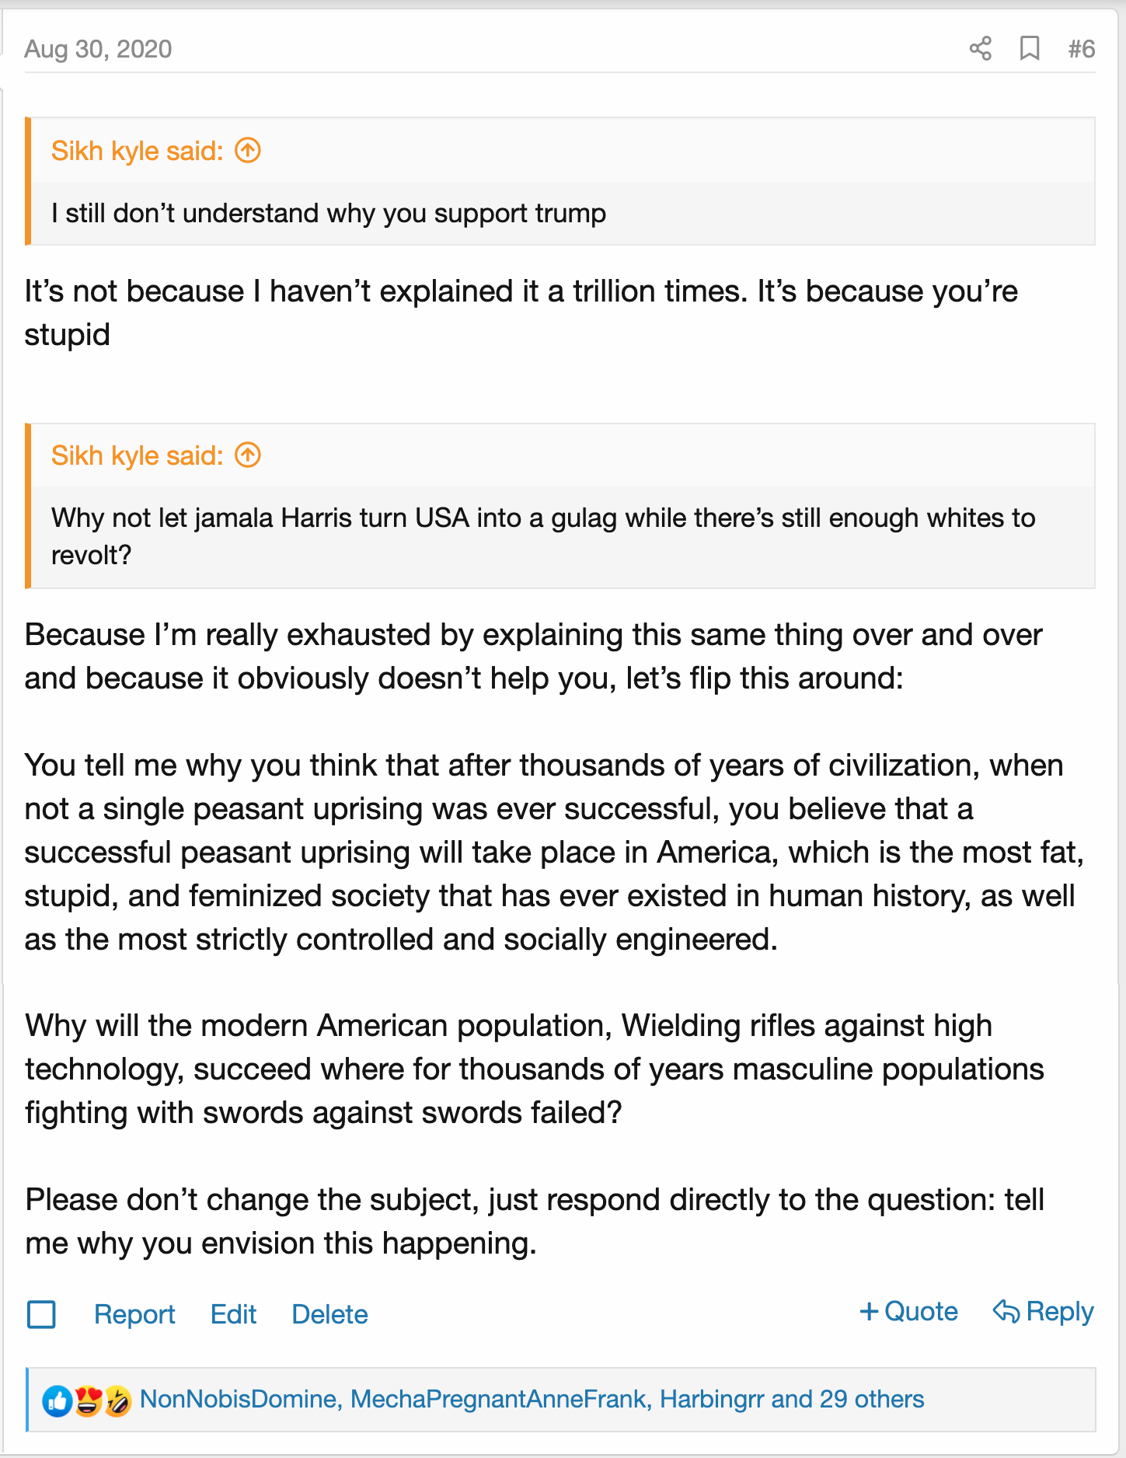Delete this post
This screenshot has height=1458, width=1126.
[x=329, y=1314]
